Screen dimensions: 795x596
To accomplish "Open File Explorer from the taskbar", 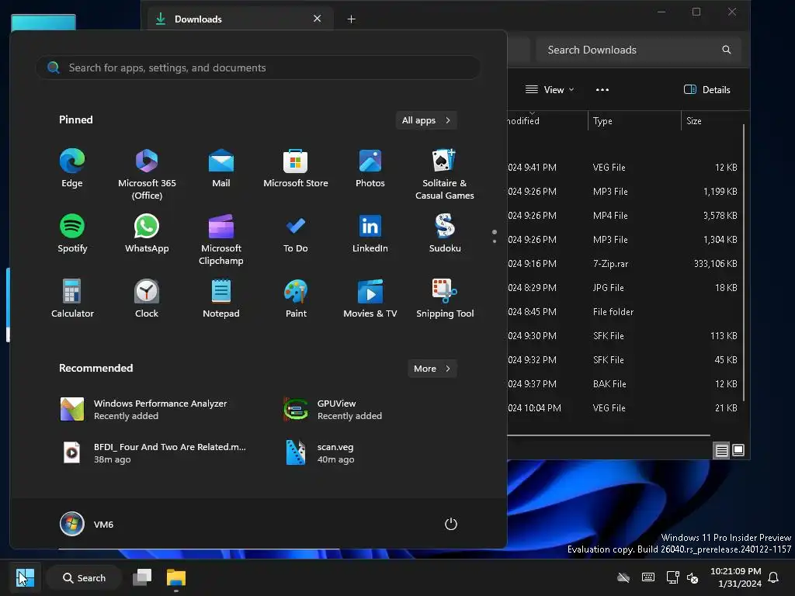I will (176, 577).
